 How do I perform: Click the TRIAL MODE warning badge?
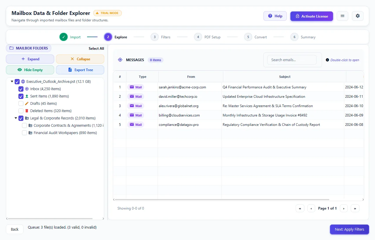108,13
